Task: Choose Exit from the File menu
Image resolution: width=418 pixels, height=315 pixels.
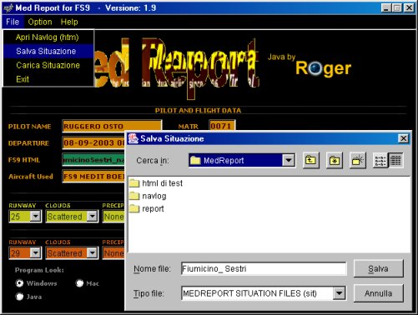Action: coord(48,79)
